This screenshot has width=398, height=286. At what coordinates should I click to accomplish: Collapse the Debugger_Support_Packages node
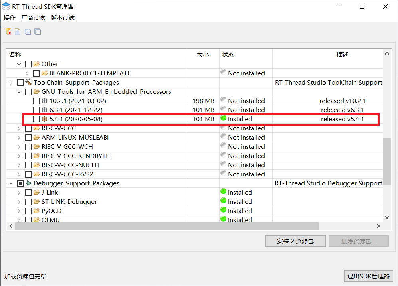click(11, 183)
